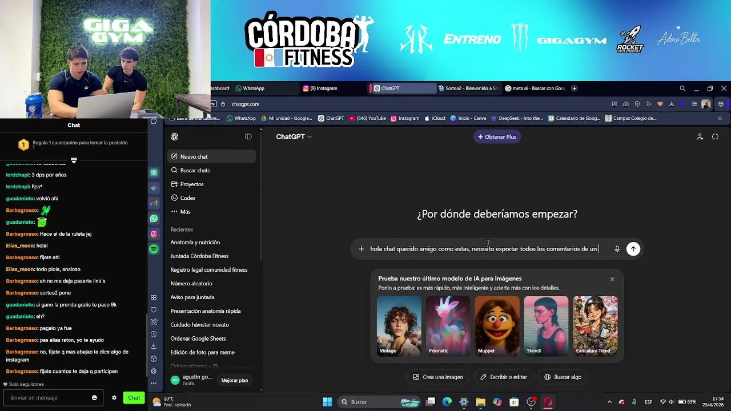Open Opera sidebar settings gear
Viewport: 731px width, 411px height.
[x=154, y=371]
